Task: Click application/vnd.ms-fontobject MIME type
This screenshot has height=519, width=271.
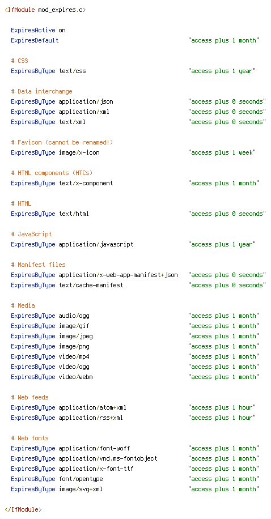Action: pyautogui.click(x=108, y=458)
